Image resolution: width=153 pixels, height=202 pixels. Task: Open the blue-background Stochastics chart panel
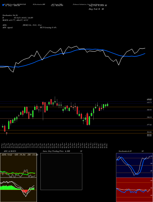coord(134,165)
